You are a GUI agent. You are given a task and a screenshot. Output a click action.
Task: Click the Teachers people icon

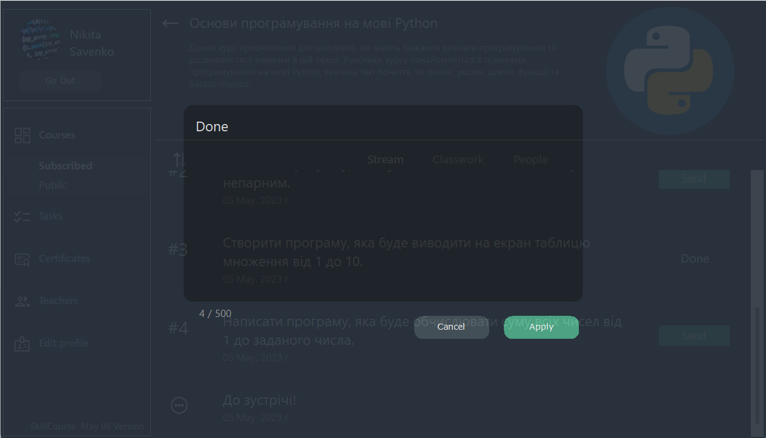click(x=22, y=301)
